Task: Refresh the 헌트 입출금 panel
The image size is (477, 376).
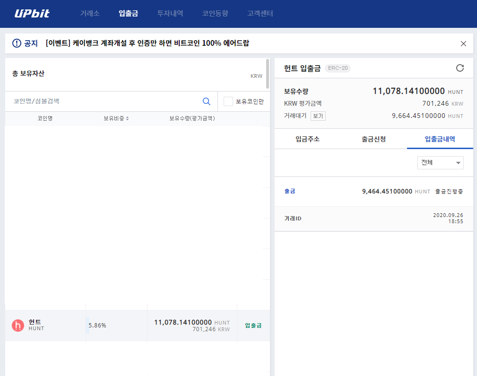Action: coord(460,68)
